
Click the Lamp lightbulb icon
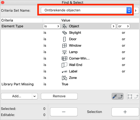tap(64, 52)
